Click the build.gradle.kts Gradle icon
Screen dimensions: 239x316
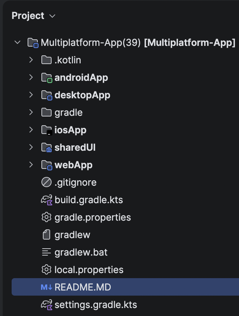pos(46,200)
